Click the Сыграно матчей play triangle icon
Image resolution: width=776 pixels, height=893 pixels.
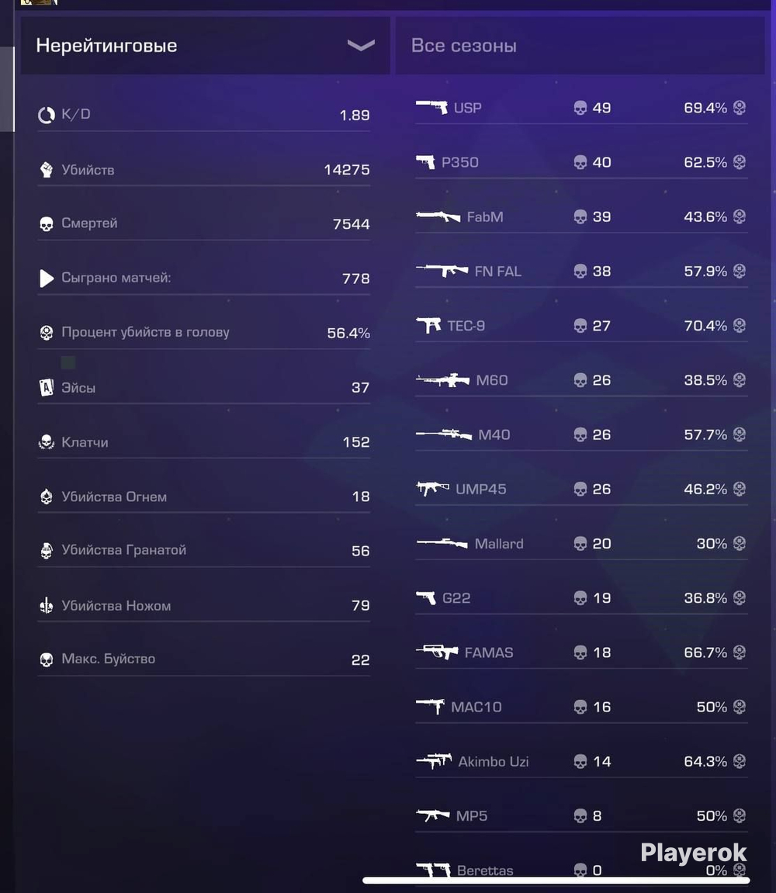click(x=47, y=278)
